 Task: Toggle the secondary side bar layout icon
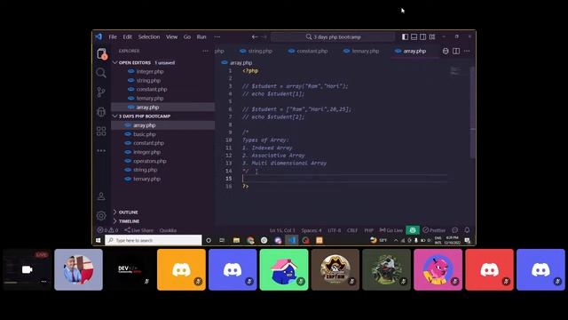[x=422, y=36]
